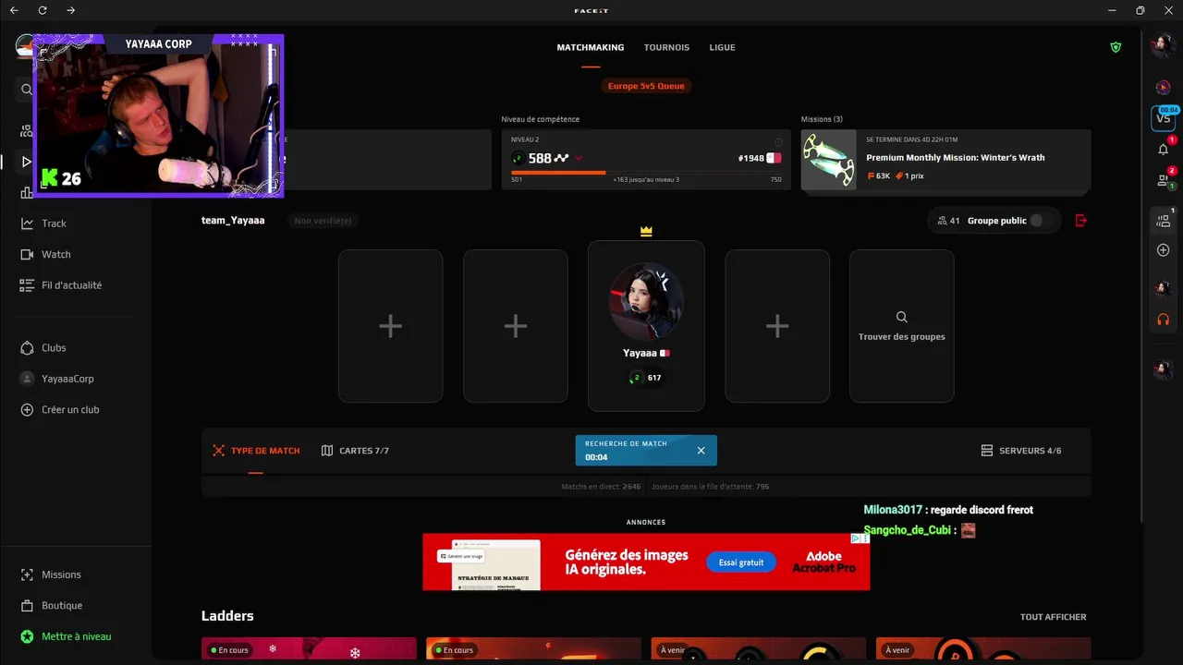Click the avatar above the headset
Viewport: 1183px width, 665px height.
point(1163,288)
